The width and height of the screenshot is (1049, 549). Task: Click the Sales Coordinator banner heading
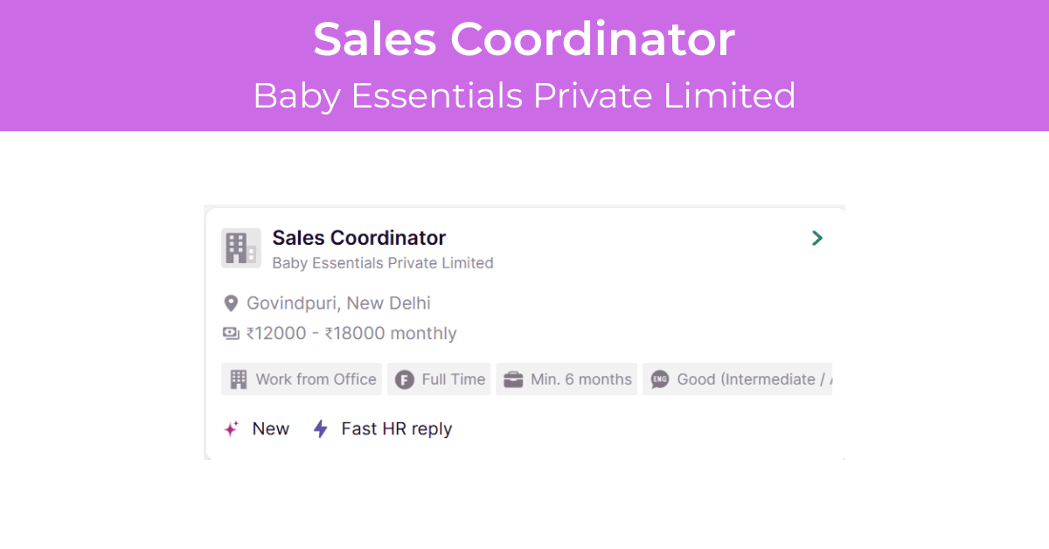point(524,39)
